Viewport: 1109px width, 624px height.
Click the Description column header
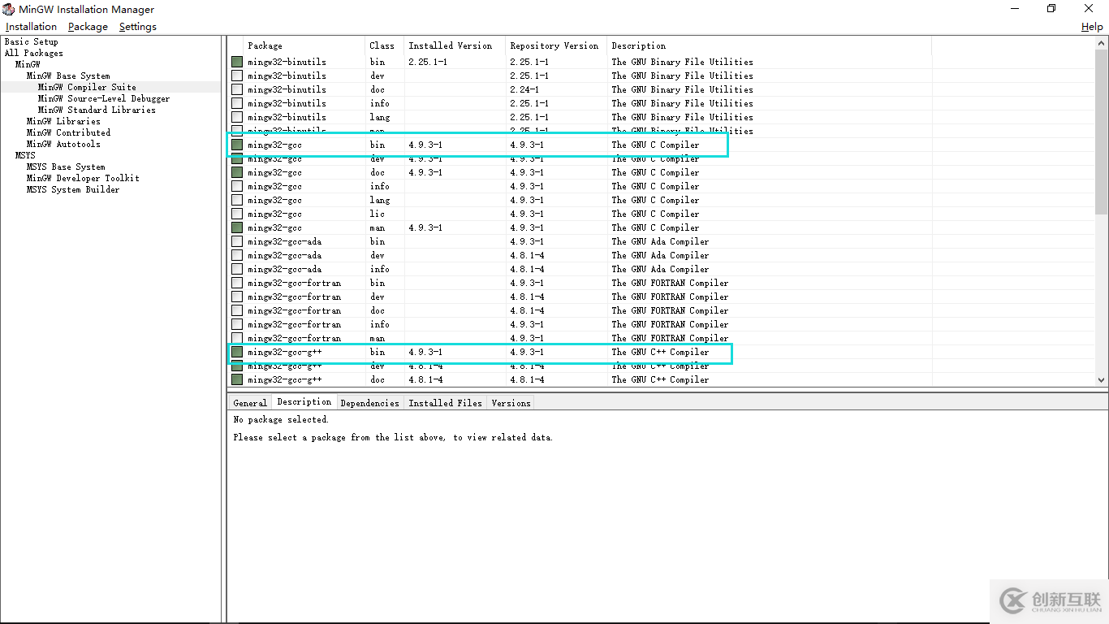point(770,45)
